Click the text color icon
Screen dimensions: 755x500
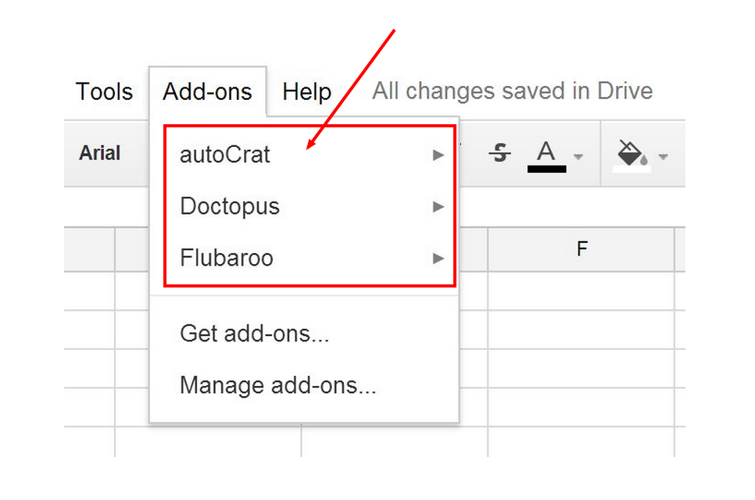pos(546,150)
